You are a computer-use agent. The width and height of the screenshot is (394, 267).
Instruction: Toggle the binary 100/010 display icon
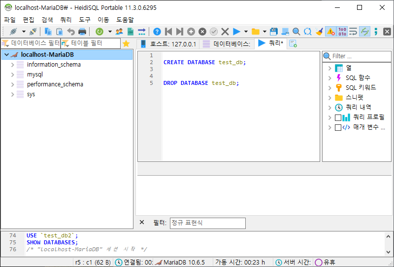tap(342, 32)
